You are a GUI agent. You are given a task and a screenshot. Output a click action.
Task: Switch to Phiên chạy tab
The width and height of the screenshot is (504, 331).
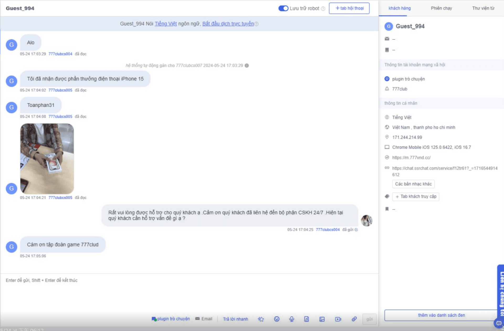coord(441,8)
